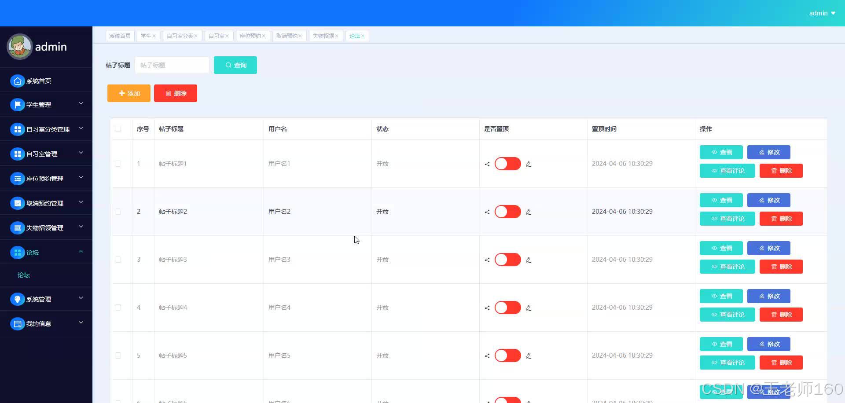Check the checkbox for row 2
Viewport: 845px width, 403px height.
pyautogui.click(x=118, y=212)
